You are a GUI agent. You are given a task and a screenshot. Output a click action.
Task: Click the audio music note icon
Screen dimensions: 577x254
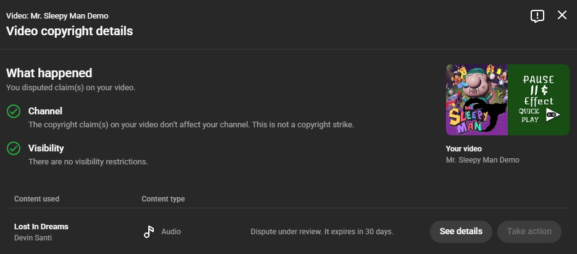[x=148, y=232]
